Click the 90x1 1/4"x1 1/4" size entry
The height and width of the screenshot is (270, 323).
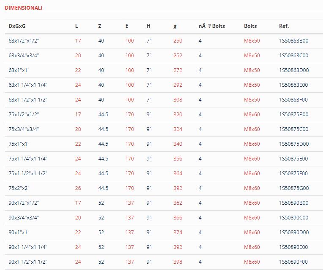(x=28, y=247)
